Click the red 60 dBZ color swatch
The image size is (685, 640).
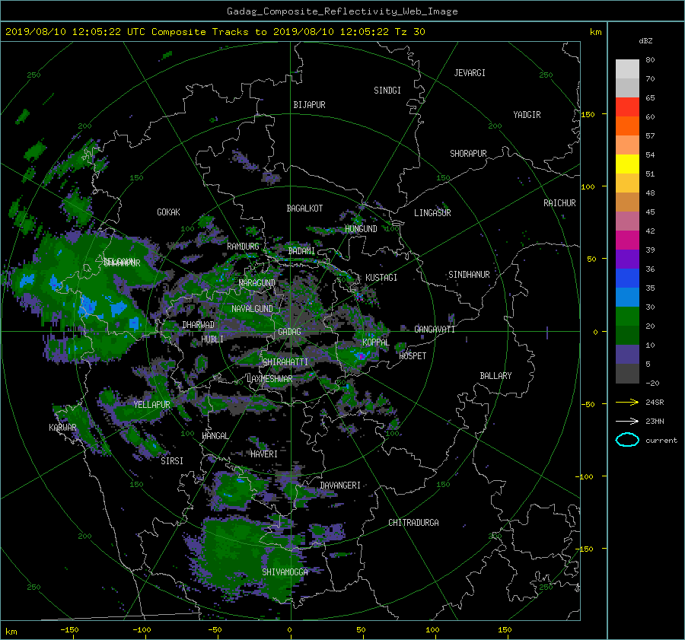(x=627, y=107)
